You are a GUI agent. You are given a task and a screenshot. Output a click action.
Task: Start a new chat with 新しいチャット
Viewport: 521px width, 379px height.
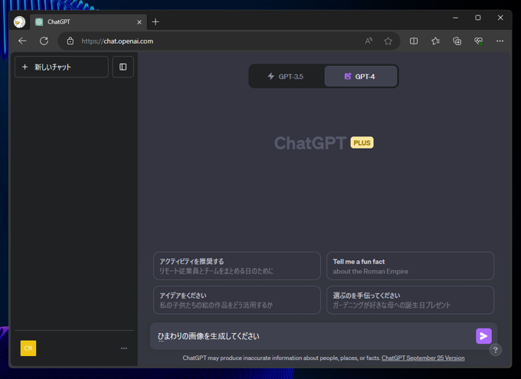point(61,67)
